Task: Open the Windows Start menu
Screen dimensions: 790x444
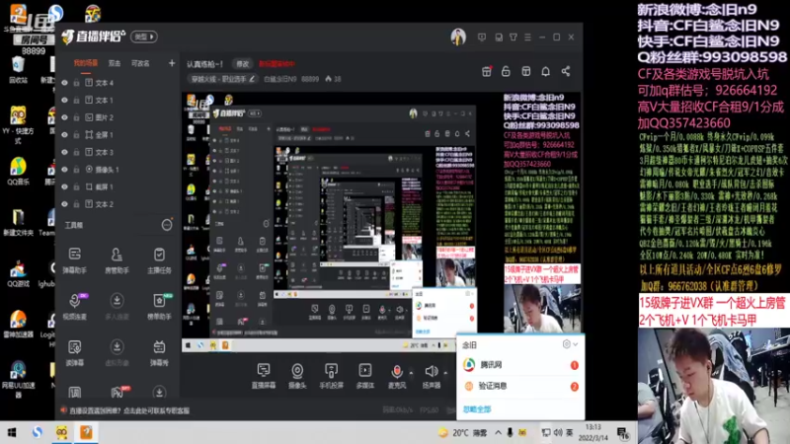Action: point(12,432)
